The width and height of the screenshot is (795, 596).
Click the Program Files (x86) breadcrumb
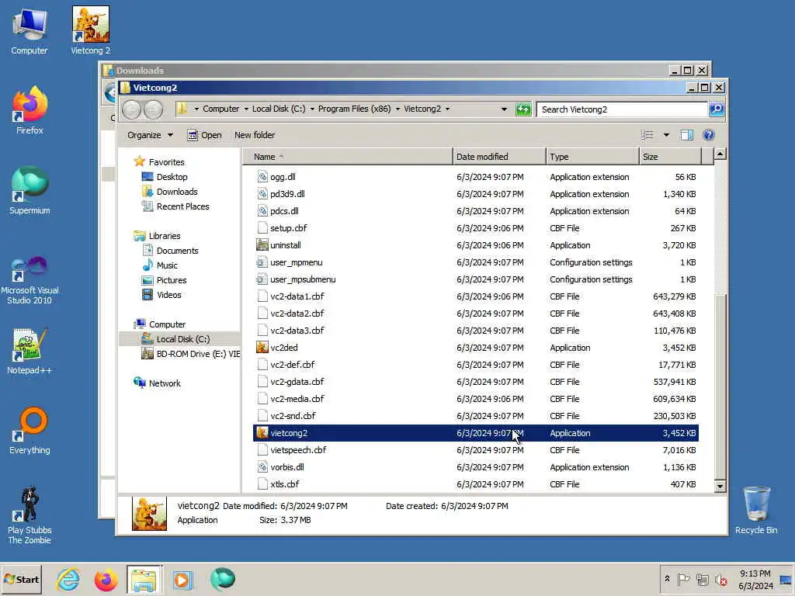pos(354,109)
